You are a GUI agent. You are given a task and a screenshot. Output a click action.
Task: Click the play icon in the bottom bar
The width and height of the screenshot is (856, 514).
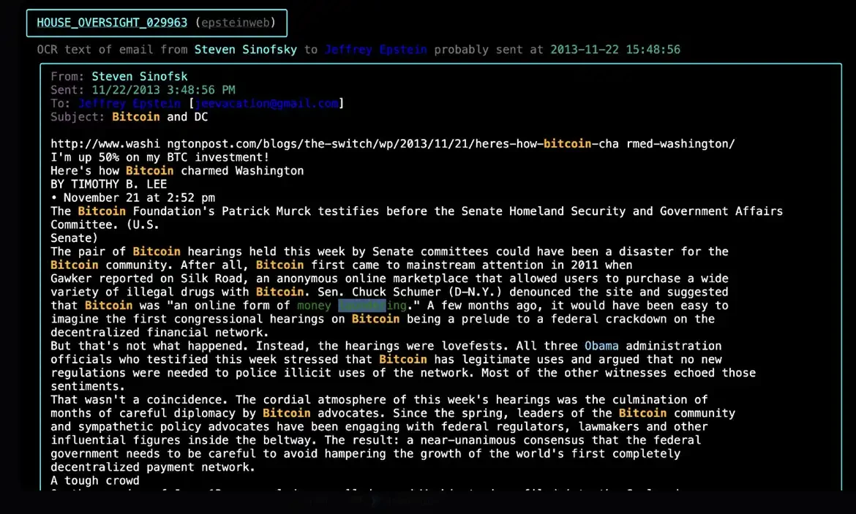[374, 502]
